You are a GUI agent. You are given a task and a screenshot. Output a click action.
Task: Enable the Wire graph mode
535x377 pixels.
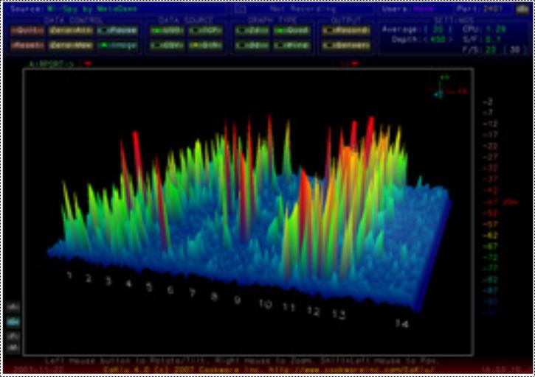point(291,46)
